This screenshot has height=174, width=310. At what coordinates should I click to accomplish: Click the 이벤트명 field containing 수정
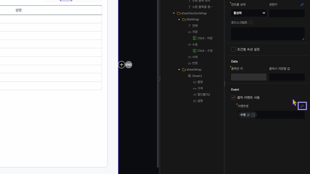click(271, 115)
